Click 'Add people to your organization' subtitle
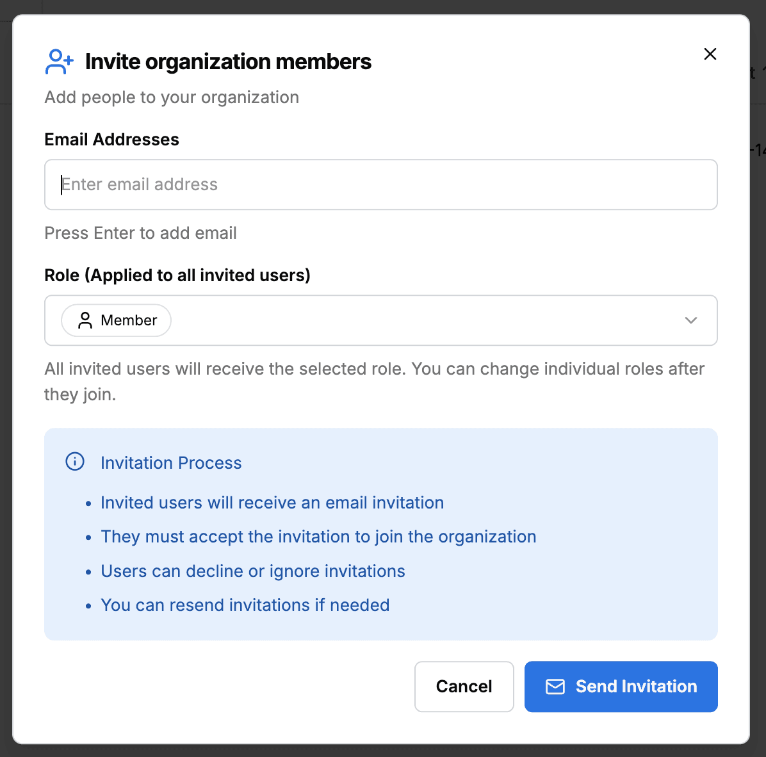This screenshot has height=757, width=766. click(x=172, y=97)
